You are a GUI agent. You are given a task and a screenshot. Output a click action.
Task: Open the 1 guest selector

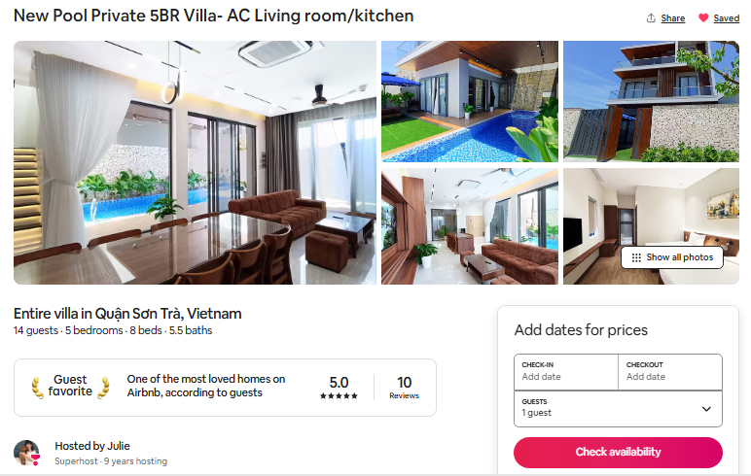coord(618,409)
